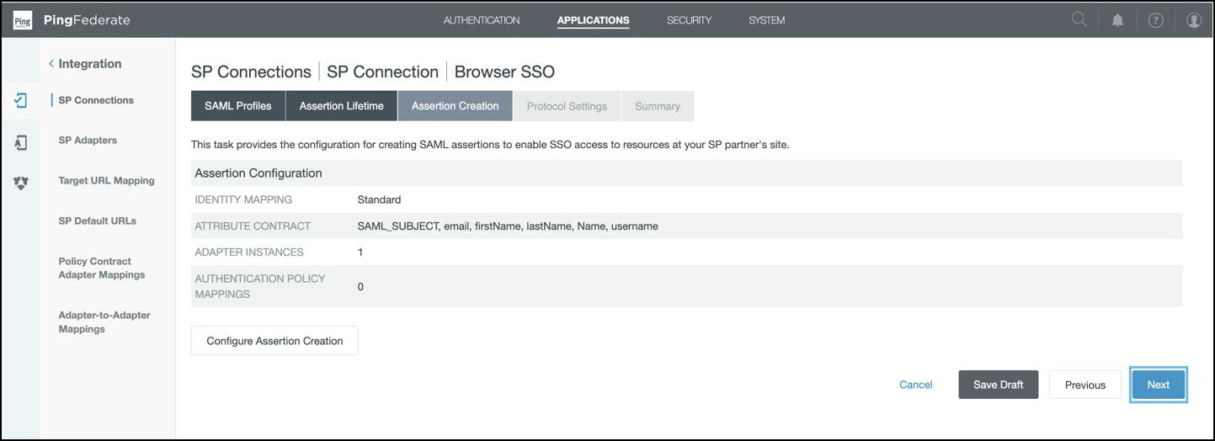Open the Authentication menu
The width and height of the screenshot is (1215, 441).
coord(482,20)
